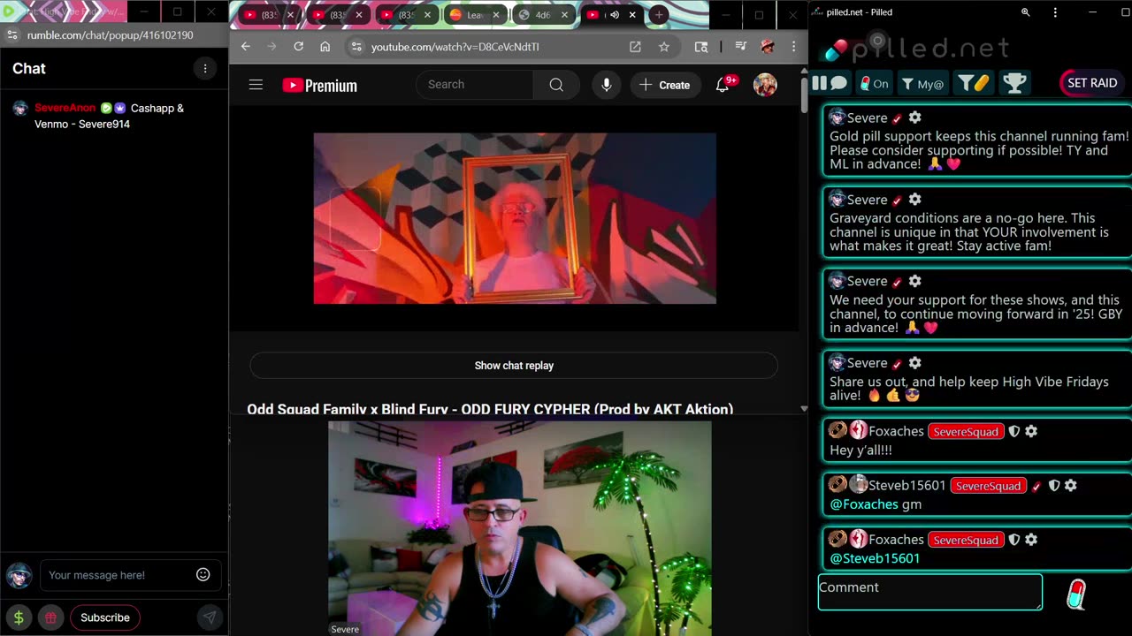Viewport: 1132px width, 636px height.
Task: Click the Rumble gift icon button
Action: (x=51, y=617)
